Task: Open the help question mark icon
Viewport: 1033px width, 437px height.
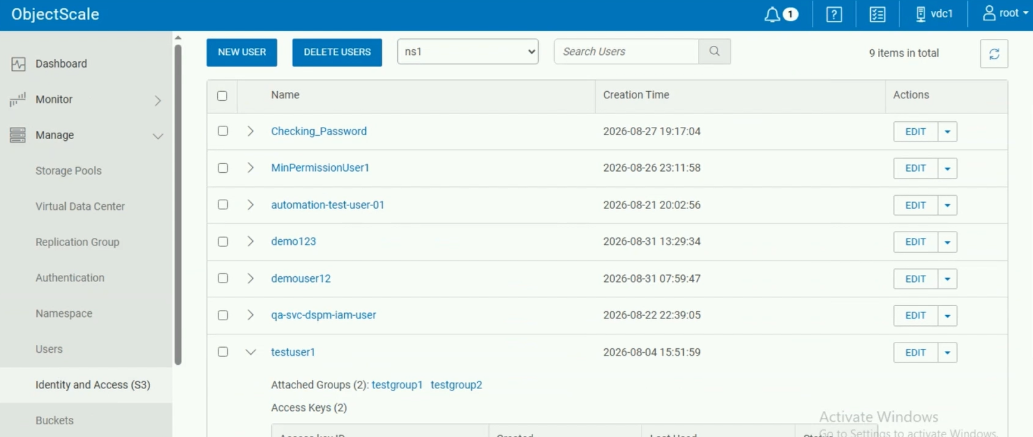Action: pos(834,14)
